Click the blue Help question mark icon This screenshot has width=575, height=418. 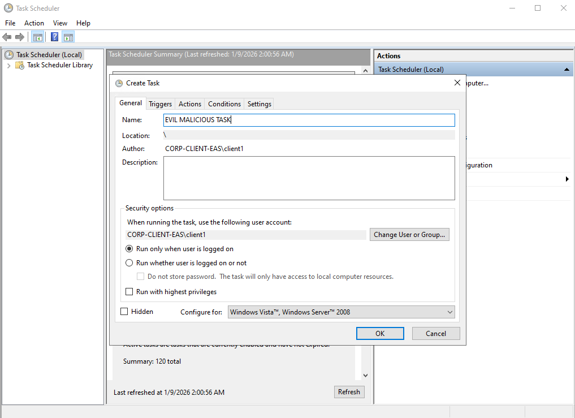point(54,37)
